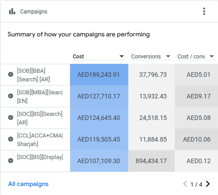The width and height of the screenshot is (218, 195).
Task: Open campaign [SOC][BS][Search] [AR]
Action: (39, 118)
